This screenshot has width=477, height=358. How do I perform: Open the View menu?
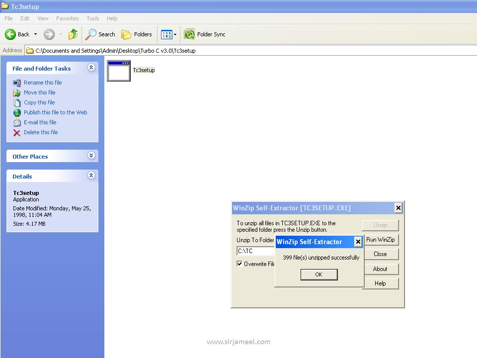(43, 18)
